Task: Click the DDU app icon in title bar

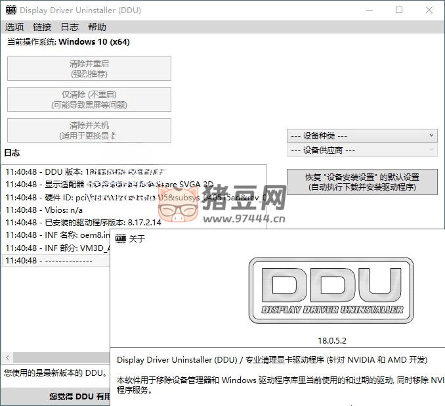Action: pos(11,11)
